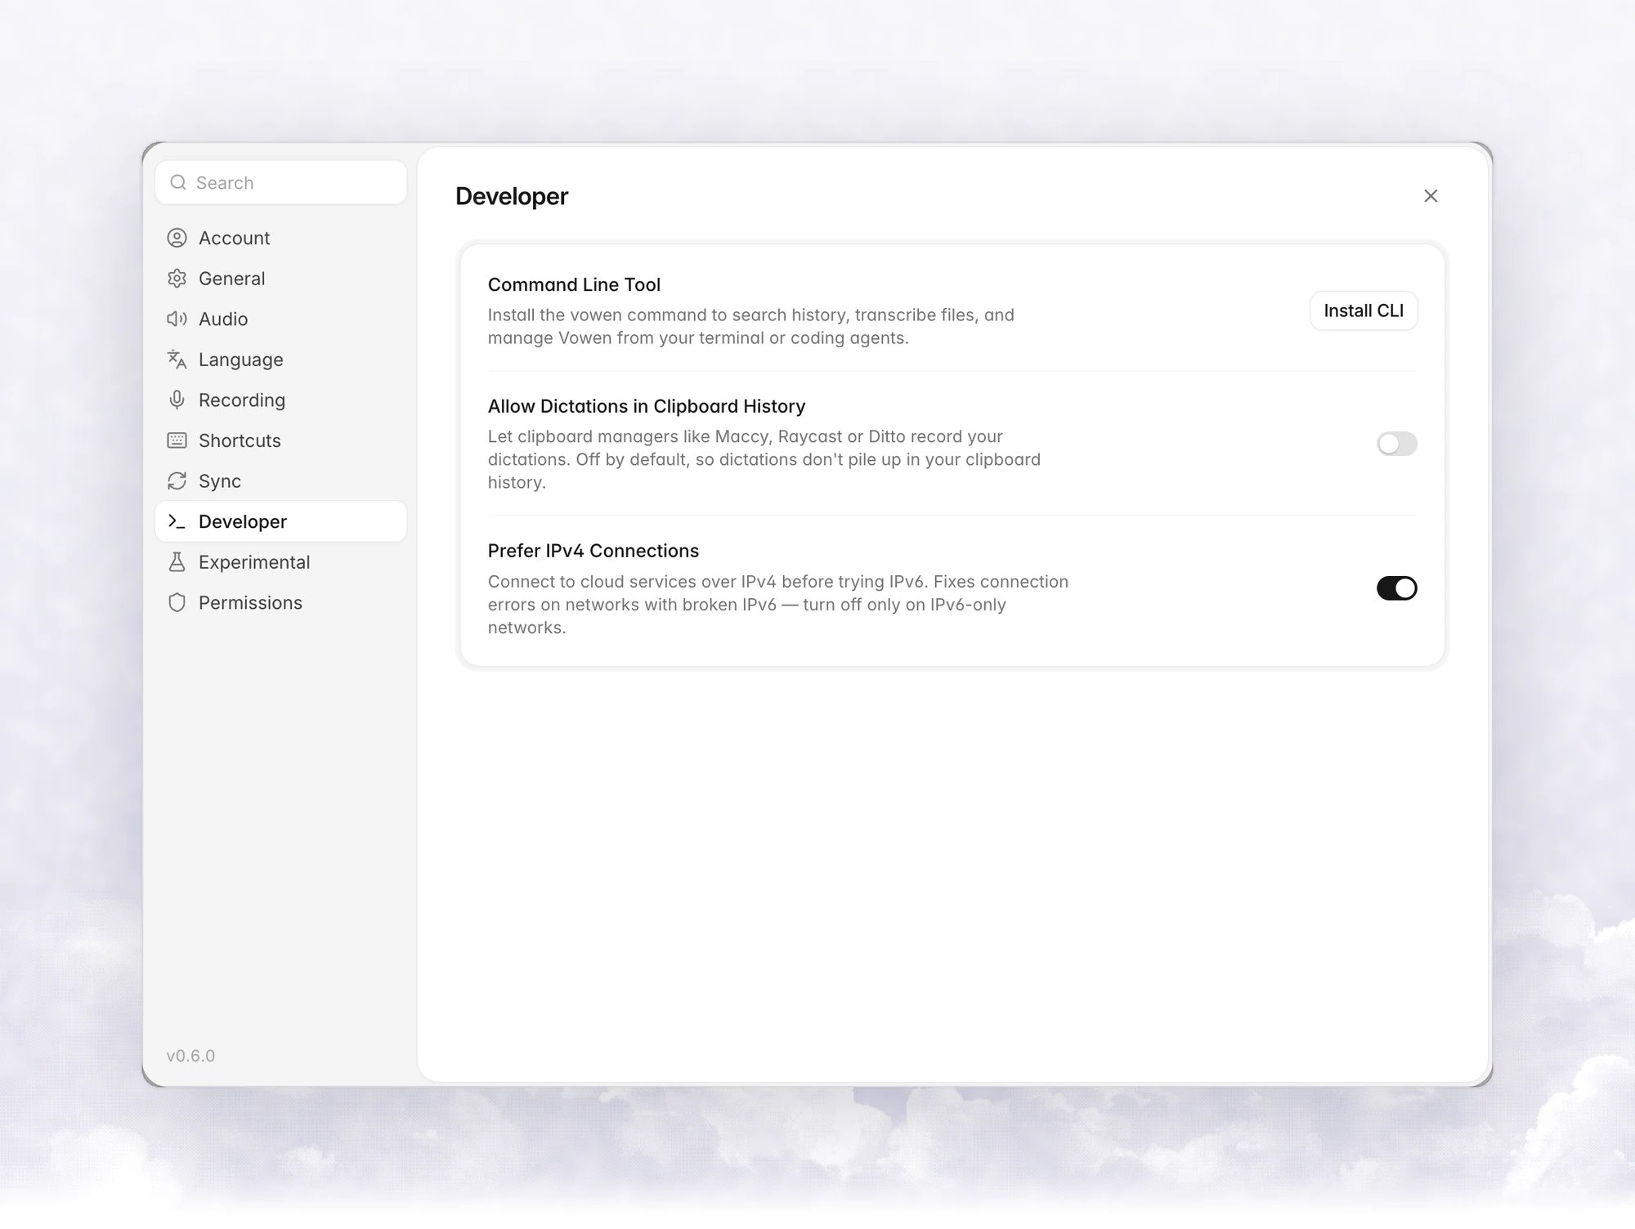Open the Shortcuts section label

240,440
